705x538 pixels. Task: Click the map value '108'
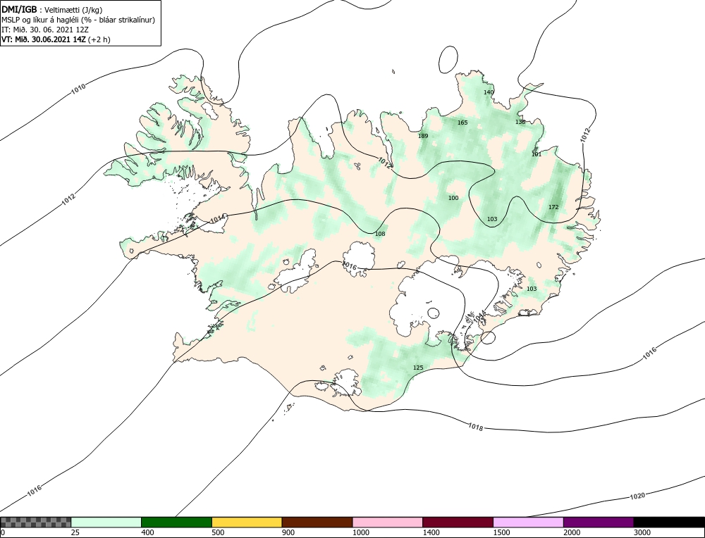pos(380,234)
